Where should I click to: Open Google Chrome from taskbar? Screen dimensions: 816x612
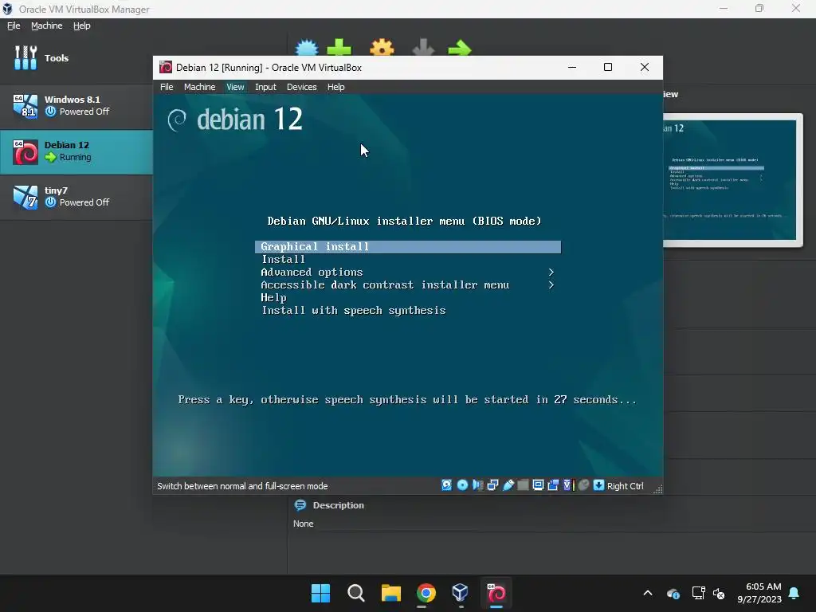pyautogui.click(x=426, y=593)
